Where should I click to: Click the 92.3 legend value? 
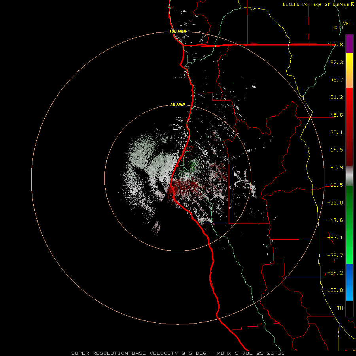tap(337, 62)
